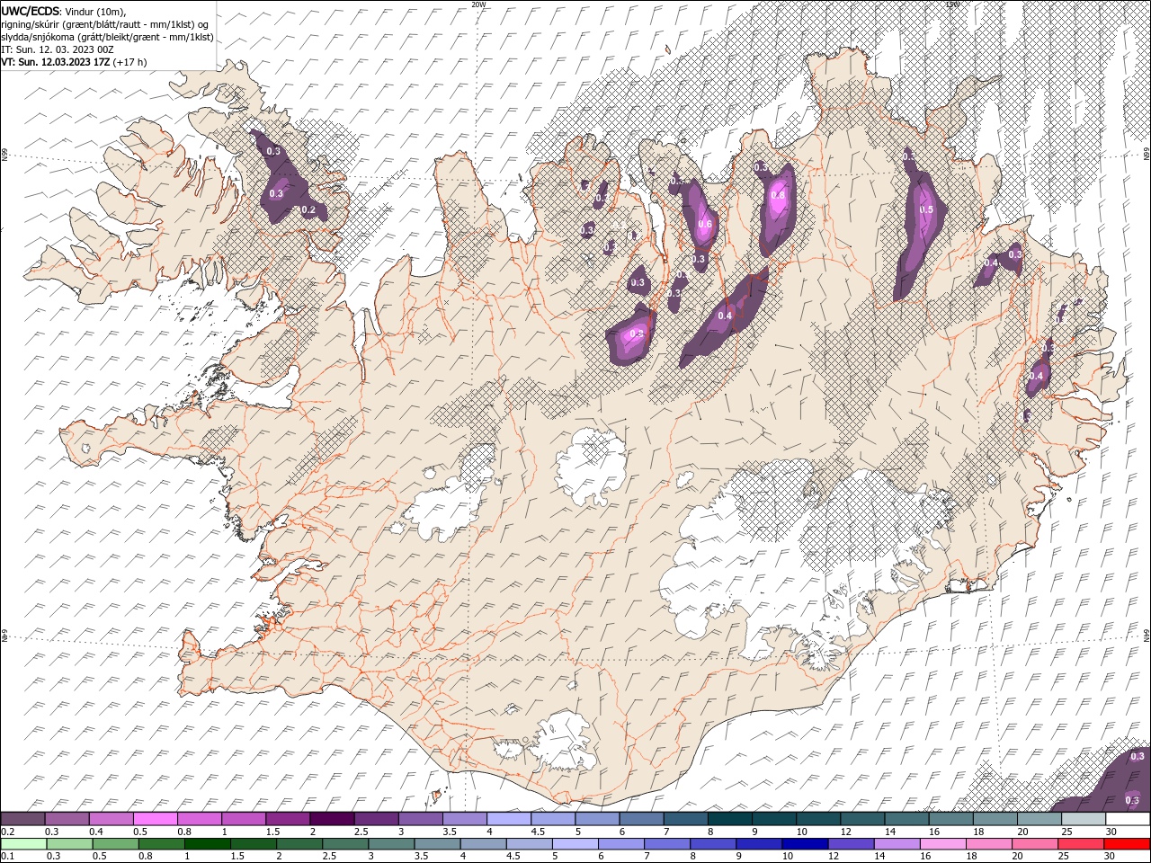Image resolution: width=1151 pixels, height=863 pixels.
Task: Pick the white swatch at 30 in the snow legend
Action: pos(1128,819)
